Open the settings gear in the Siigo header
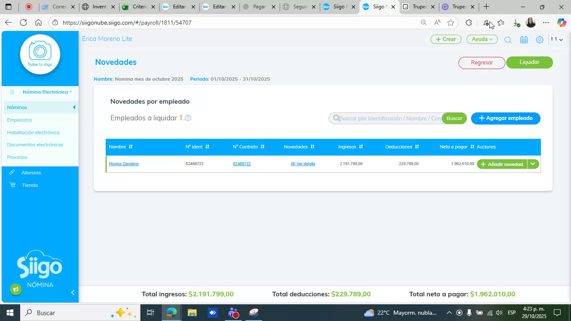 (540, 40)
